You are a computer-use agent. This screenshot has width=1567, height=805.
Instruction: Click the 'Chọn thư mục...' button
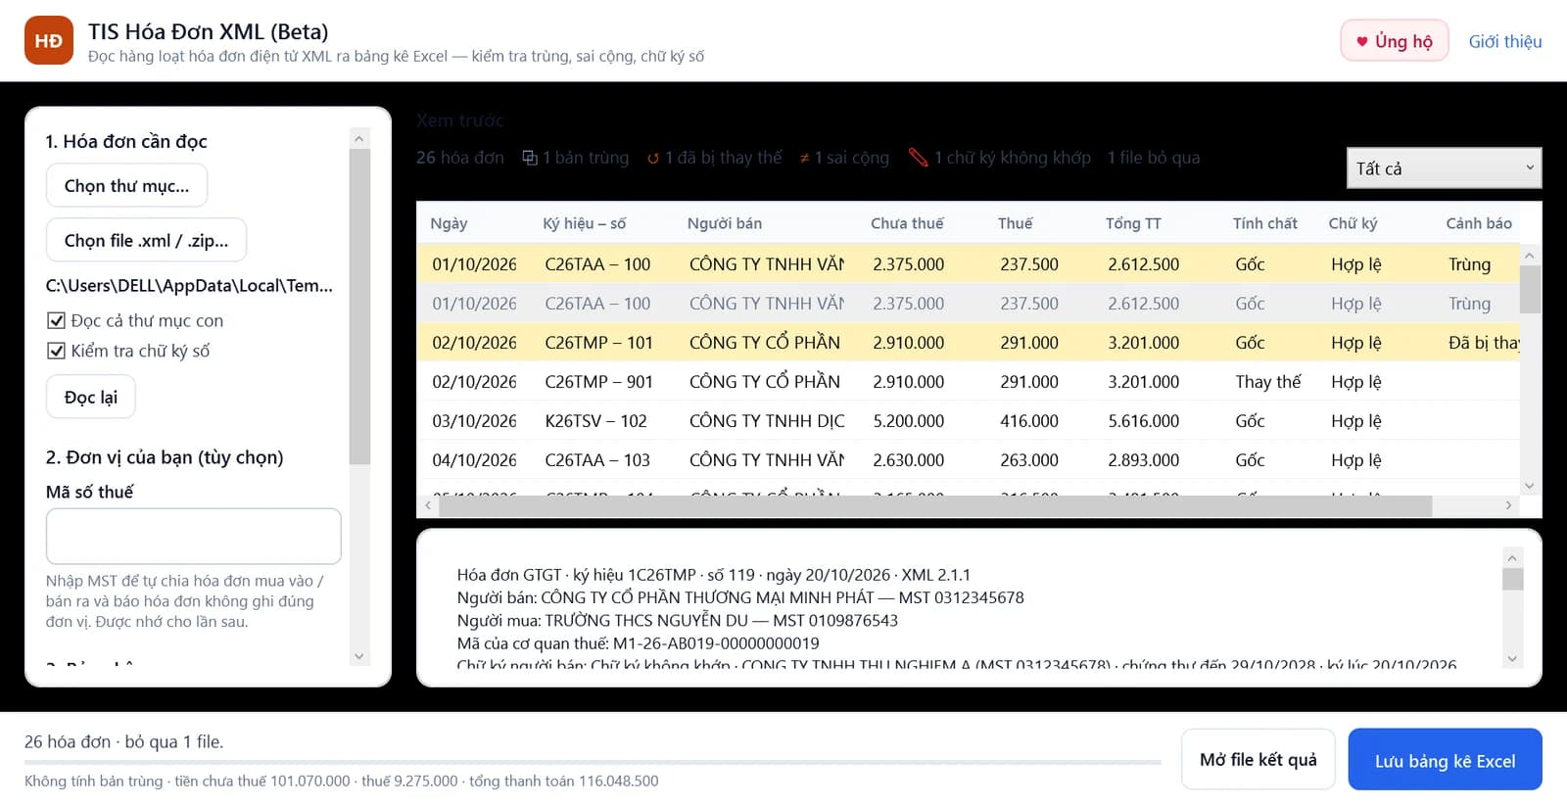point(127,186)
